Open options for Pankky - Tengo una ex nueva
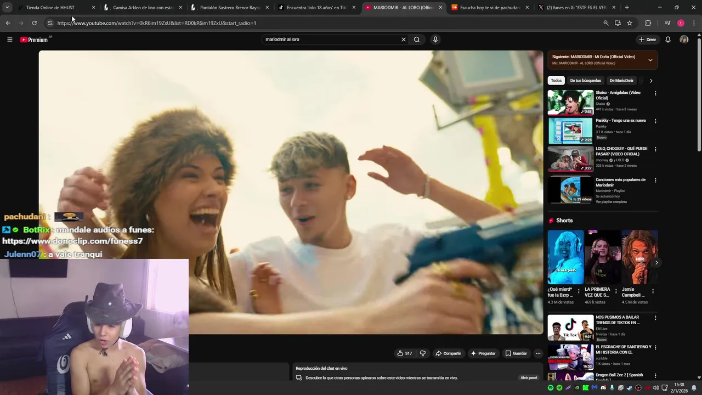 [x=655, y=121]
